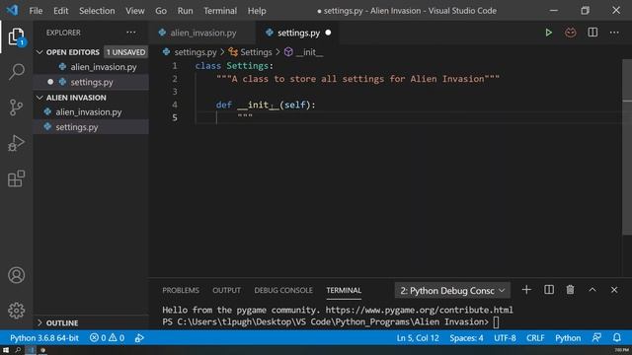Open Windows Start button
The width and height of the screenshot is (632, 355).
pyautogui.click(x=6, y=350)
